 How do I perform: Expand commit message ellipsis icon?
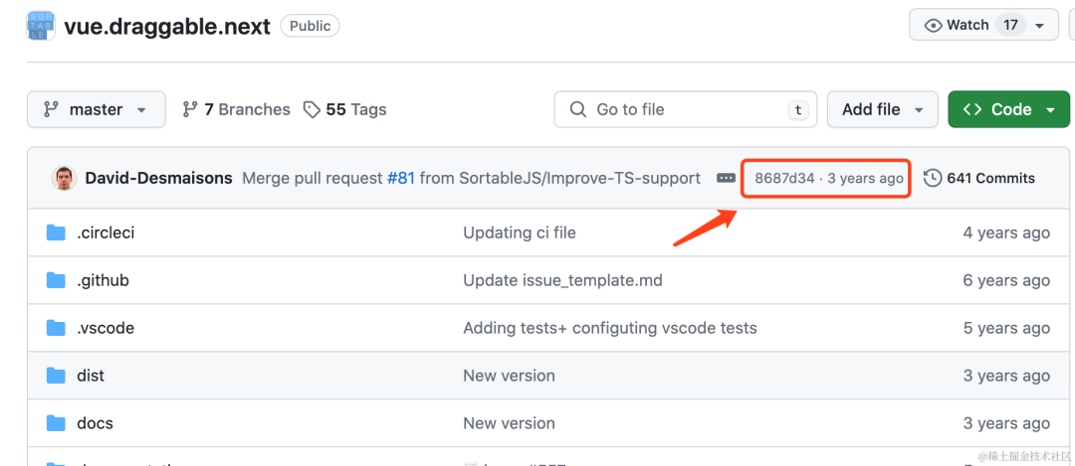click(x=727, y=178)
